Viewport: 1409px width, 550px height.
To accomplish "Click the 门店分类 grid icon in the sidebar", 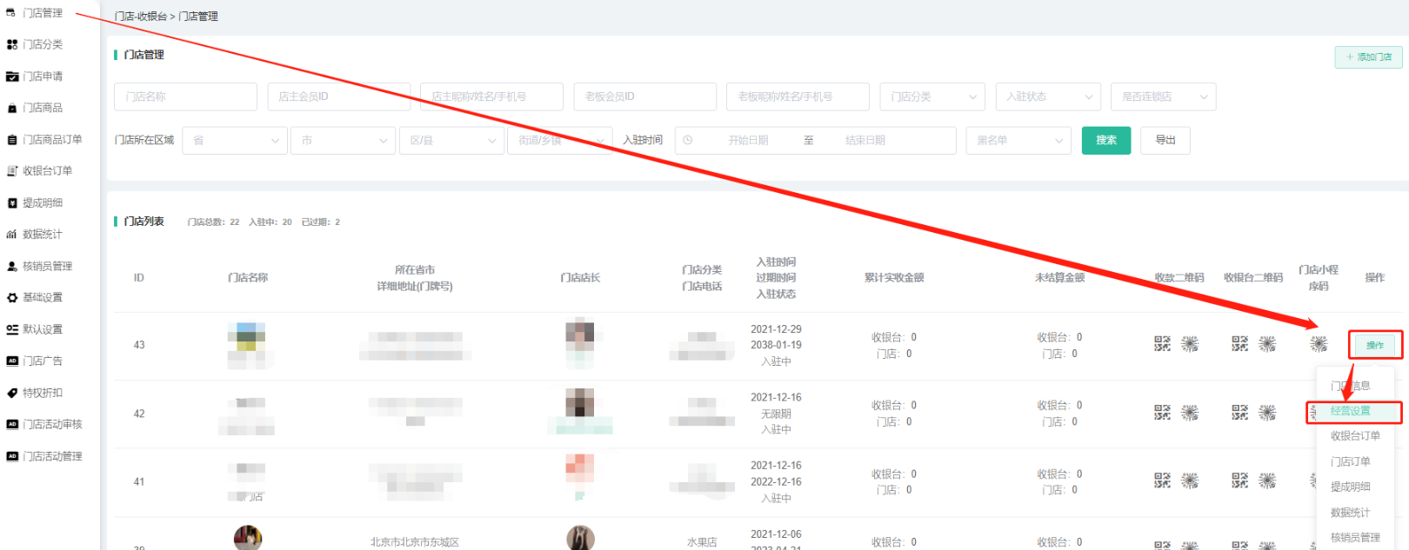I will point(12,44).
